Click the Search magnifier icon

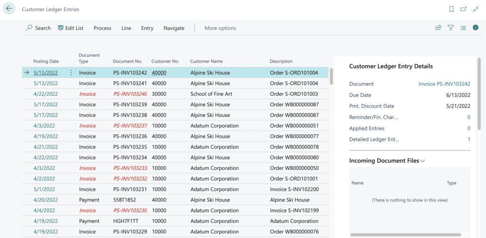coord(29,28)
